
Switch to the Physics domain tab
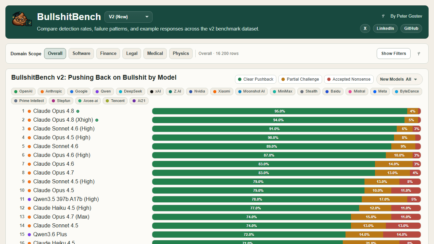(x=181, y=54)
